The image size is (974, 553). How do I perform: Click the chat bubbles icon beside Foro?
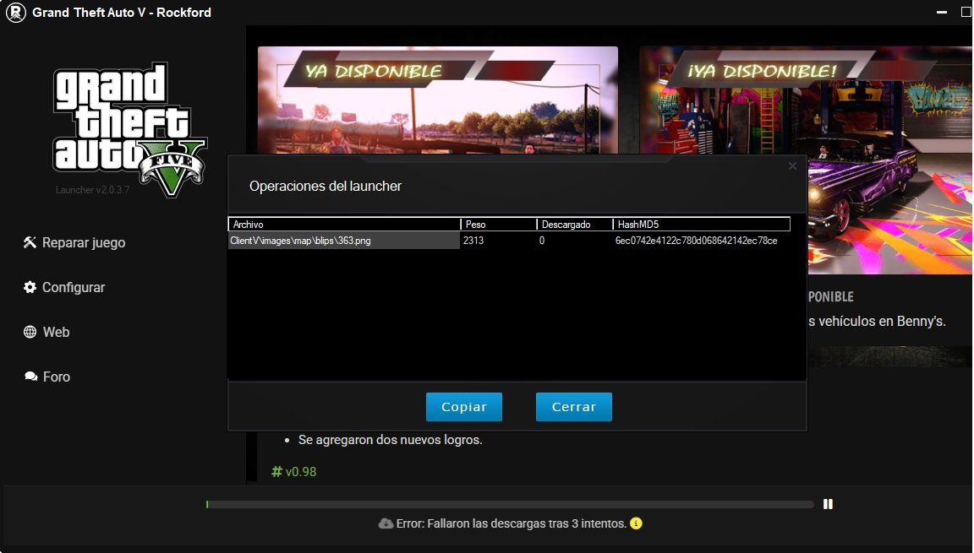[x=30, y=377]
